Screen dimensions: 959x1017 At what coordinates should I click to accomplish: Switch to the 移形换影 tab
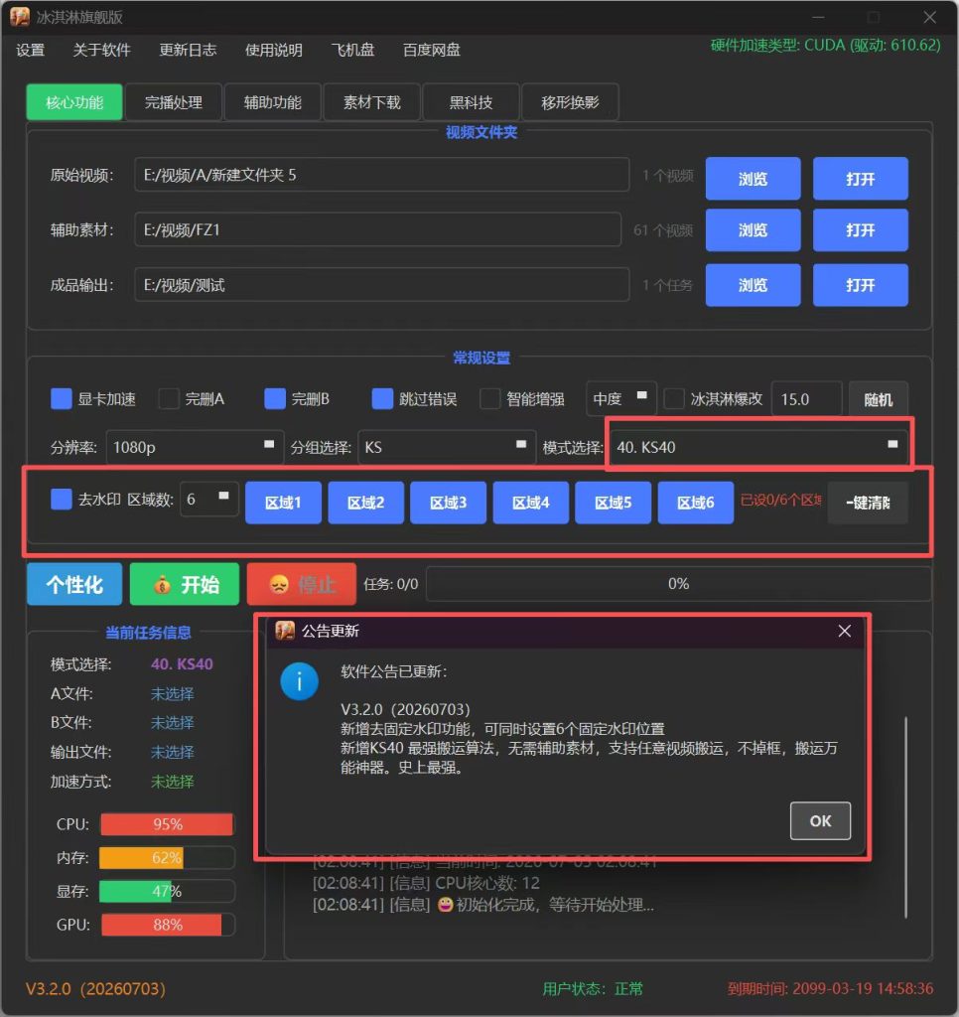click(x=570, y=102)
